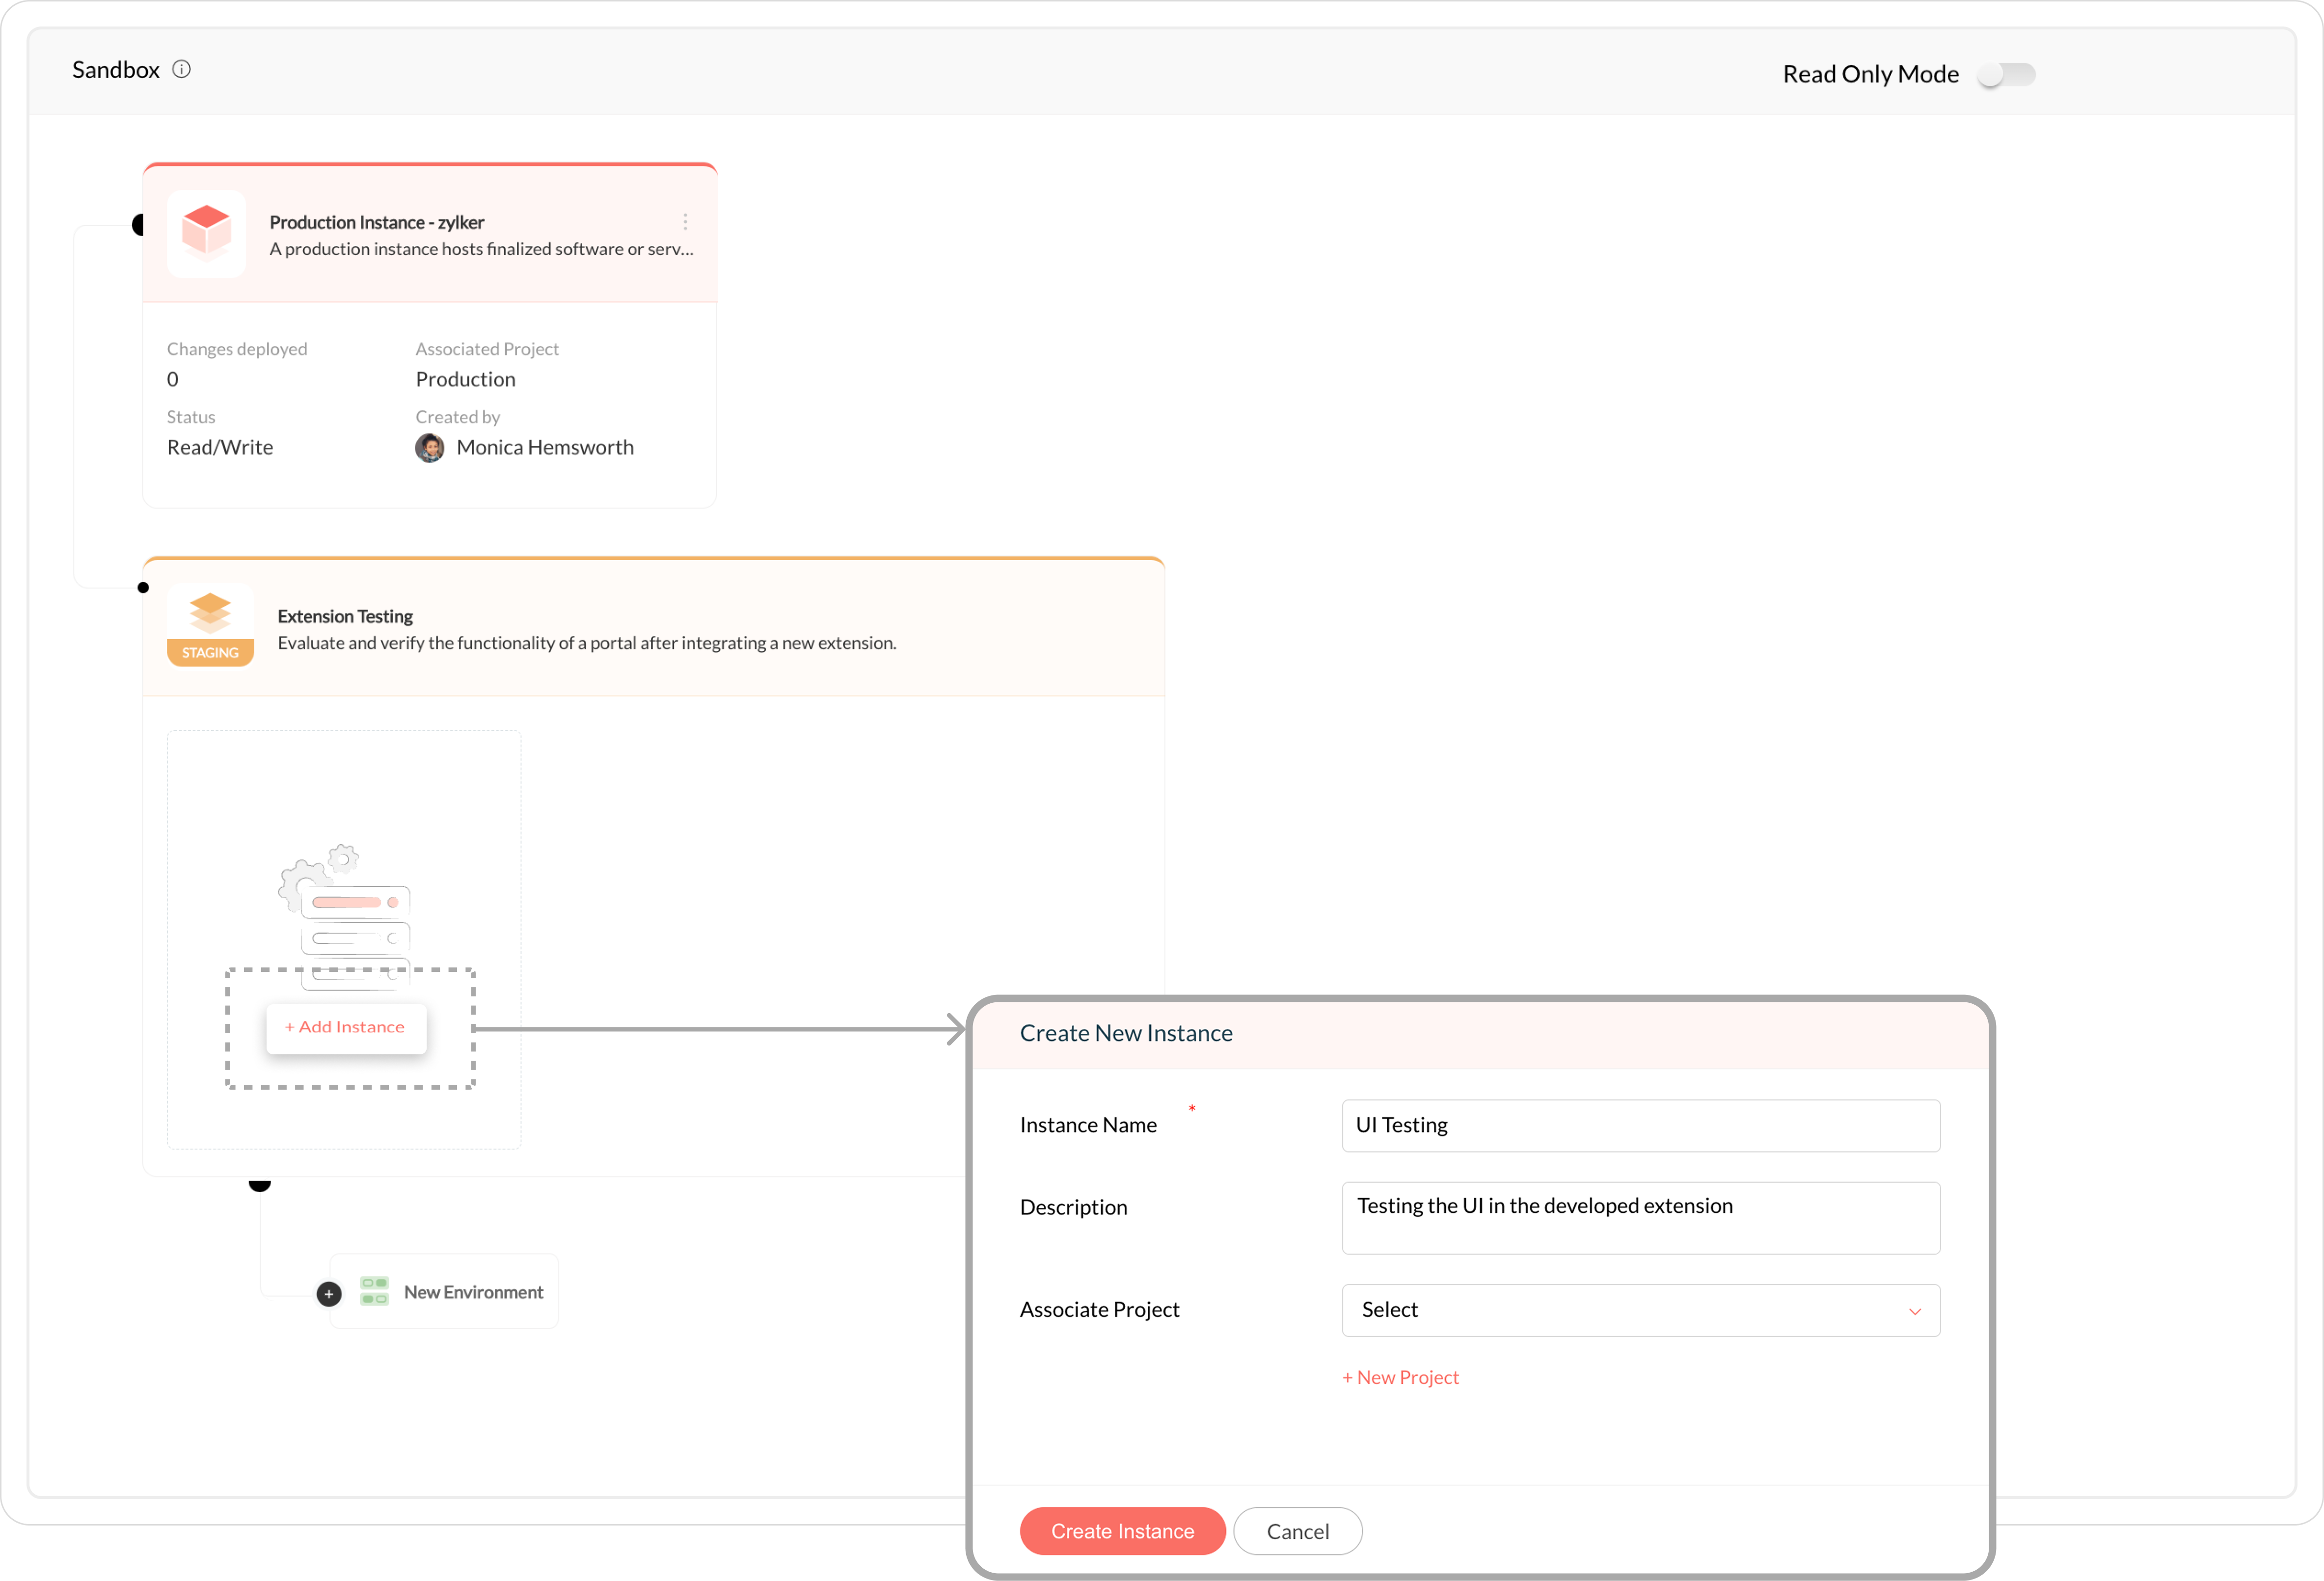This screenshot has height=1581, width=2324.
Task: Click the Associate Project dropdown chevron arrow
Action: pos(1915,1311)
